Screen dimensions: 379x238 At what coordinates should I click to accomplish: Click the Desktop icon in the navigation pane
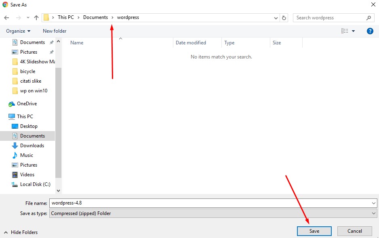[15, 126]
